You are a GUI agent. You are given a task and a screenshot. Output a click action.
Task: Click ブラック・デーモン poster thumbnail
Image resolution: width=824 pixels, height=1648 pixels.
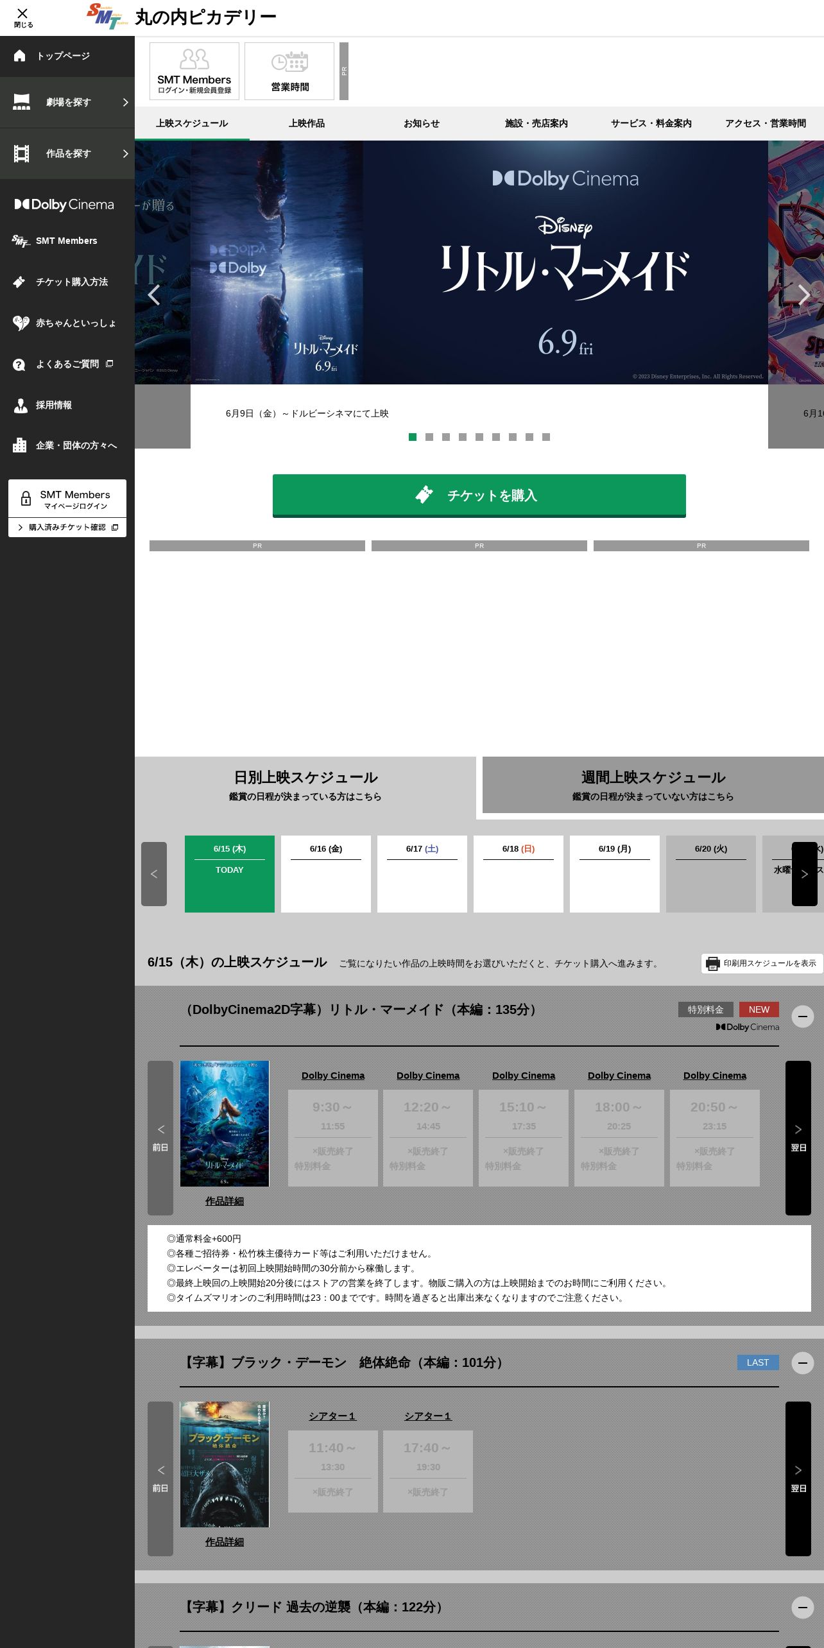point(225,1464)
